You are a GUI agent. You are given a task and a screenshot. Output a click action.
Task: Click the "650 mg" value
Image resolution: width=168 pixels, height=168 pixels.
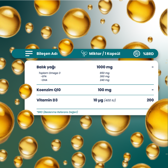[x=105, y=73]
